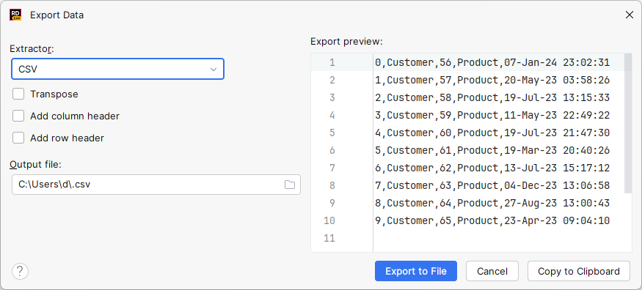Click the Output file label
The image size is (642, 290).
(35, 164)
